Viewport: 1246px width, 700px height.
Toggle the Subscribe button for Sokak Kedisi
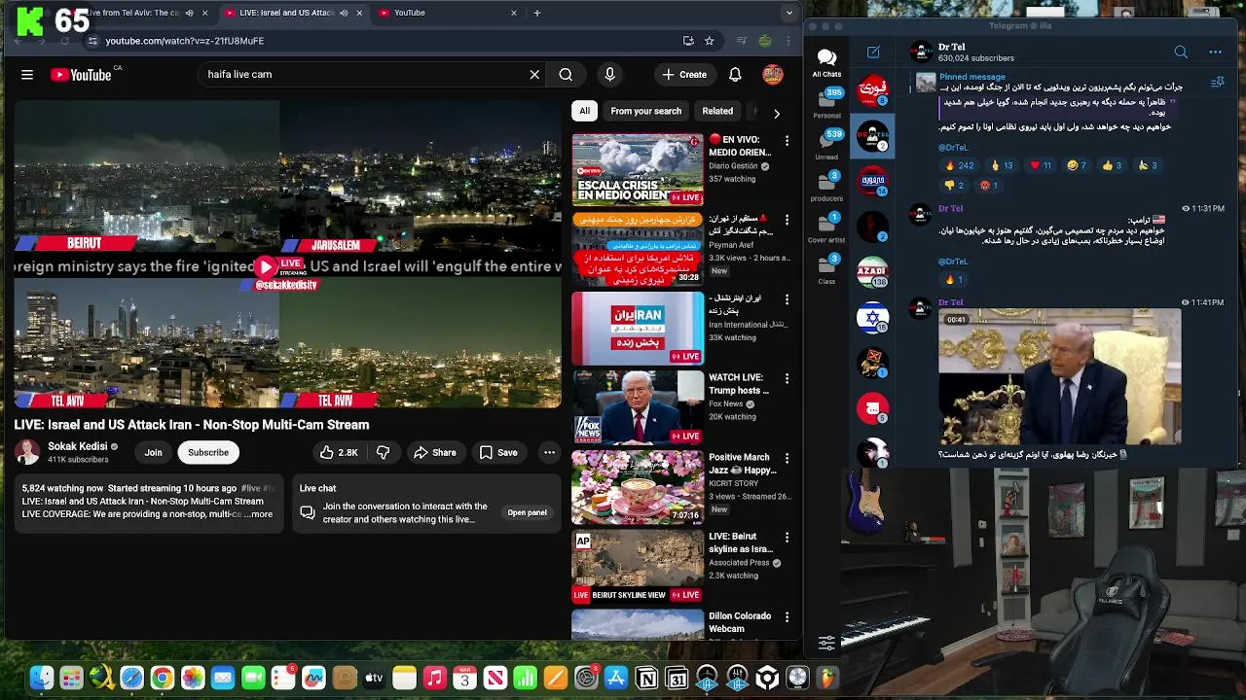[208, 452]
